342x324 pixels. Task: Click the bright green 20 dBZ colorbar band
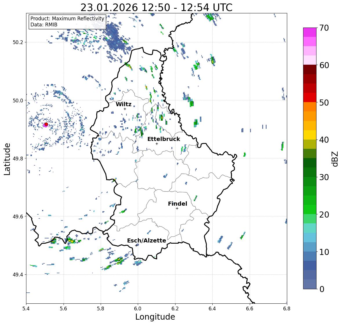pos(310,209)
